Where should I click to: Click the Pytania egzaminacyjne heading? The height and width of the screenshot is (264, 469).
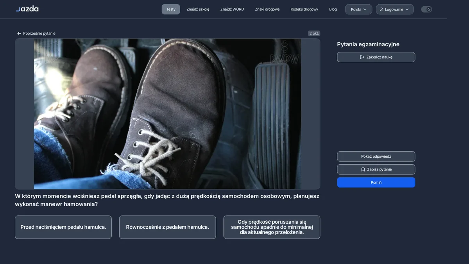[368, 45]
